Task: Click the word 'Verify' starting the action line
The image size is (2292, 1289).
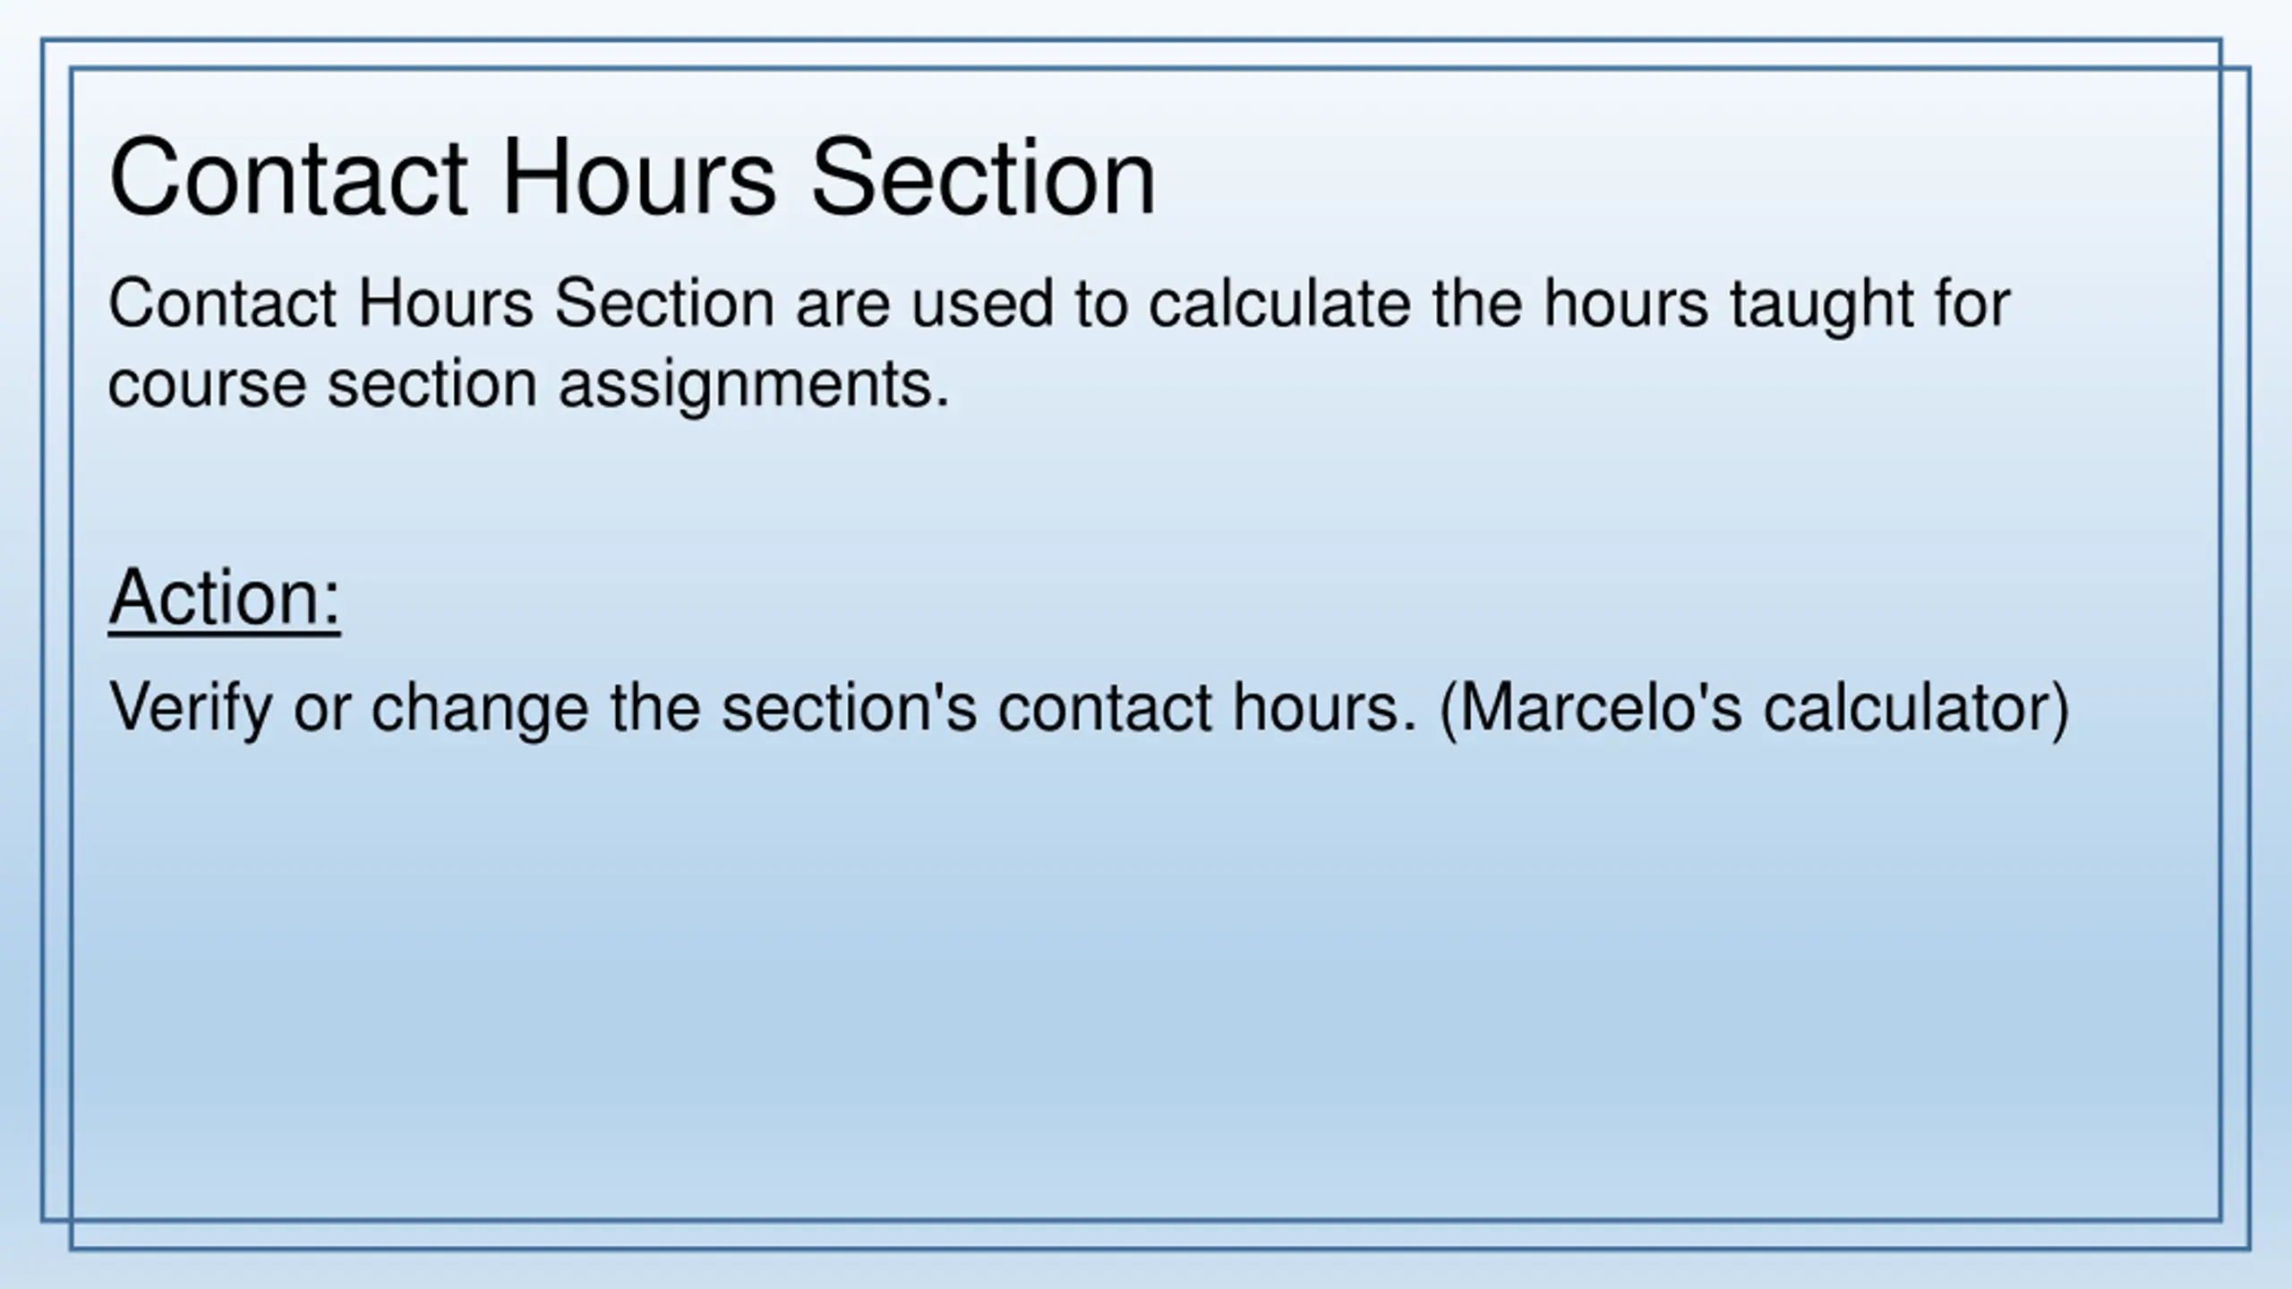Action: coord(190,709)
